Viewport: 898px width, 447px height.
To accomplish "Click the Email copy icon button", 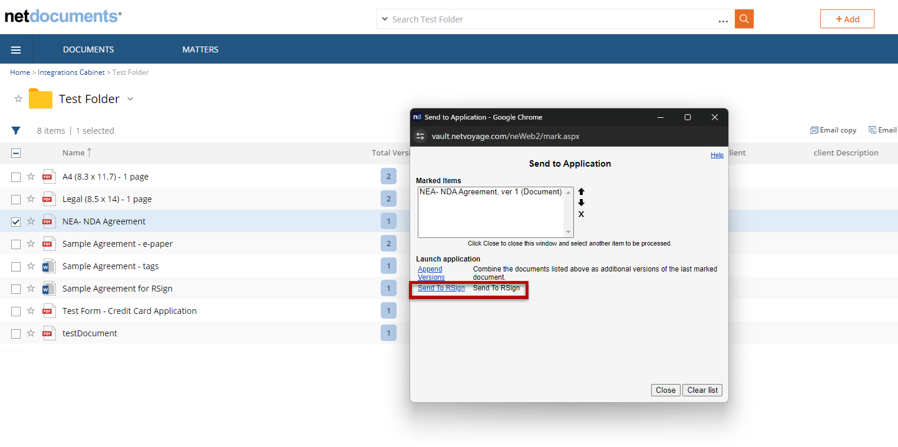I will point(833,130).
